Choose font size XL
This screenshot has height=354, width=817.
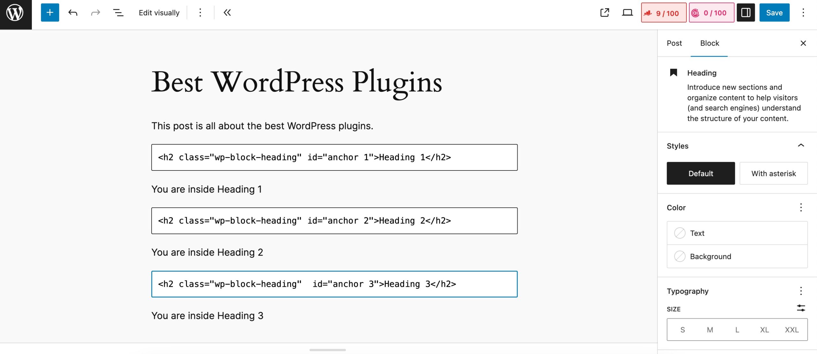(764, 330)
